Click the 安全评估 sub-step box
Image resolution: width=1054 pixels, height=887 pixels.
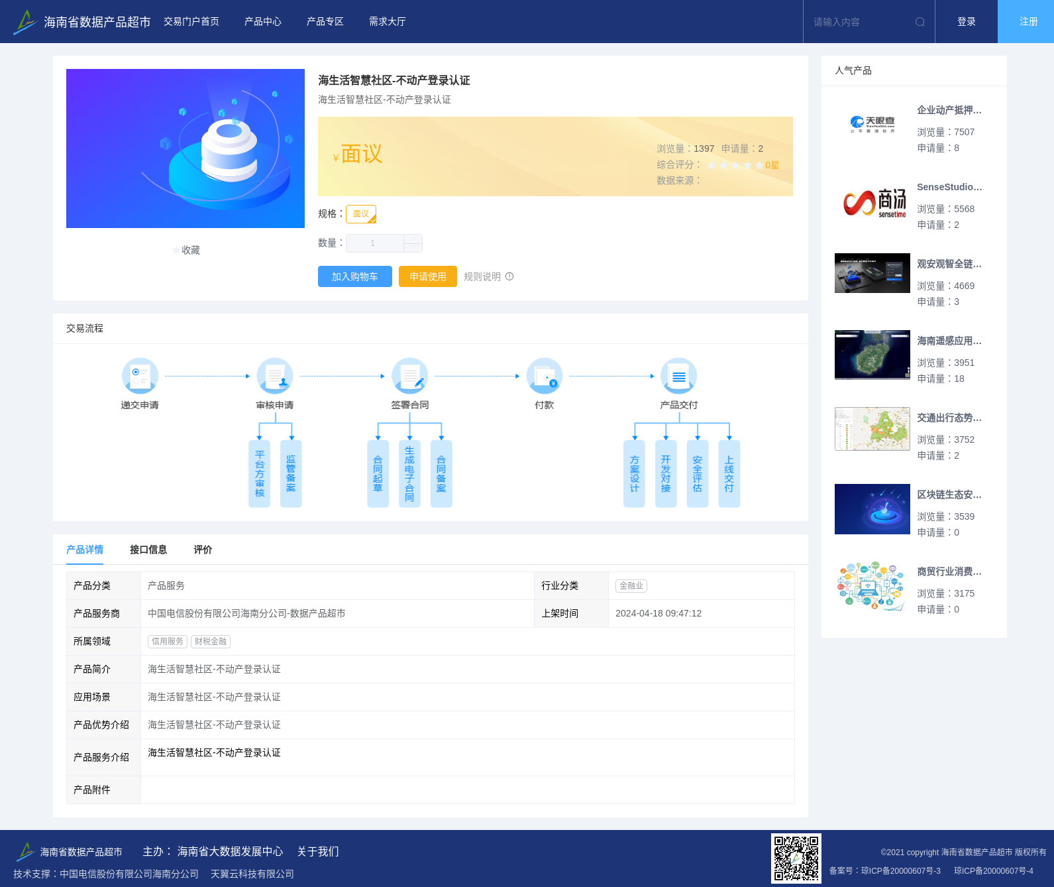[x=698, y=473]
